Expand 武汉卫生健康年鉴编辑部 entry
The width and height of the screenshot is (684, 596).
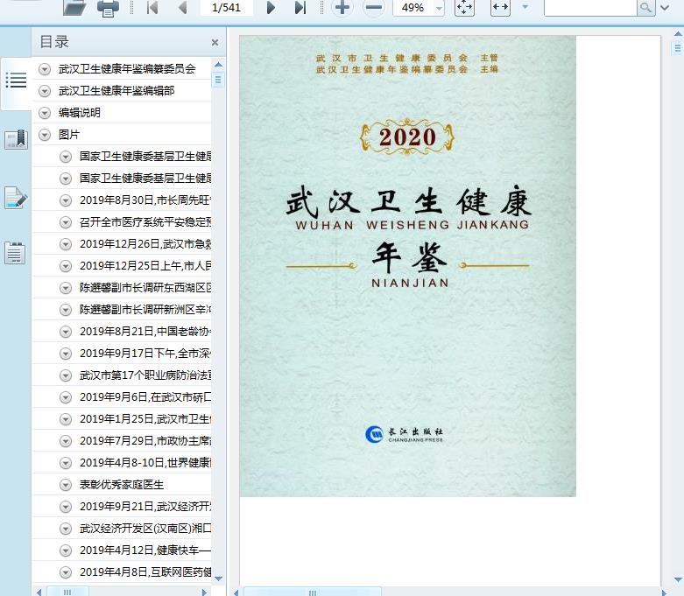coord(45,91)
